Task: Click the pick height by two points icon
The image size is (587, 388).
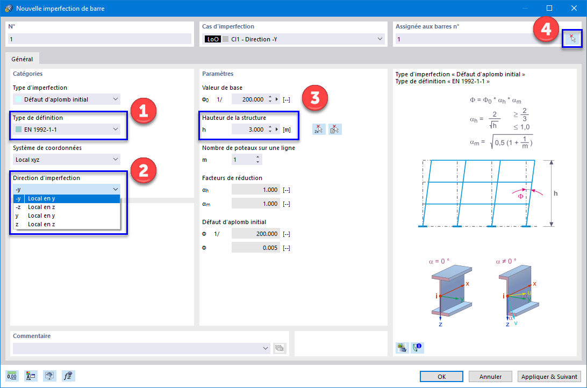Action: coord(319,130)
